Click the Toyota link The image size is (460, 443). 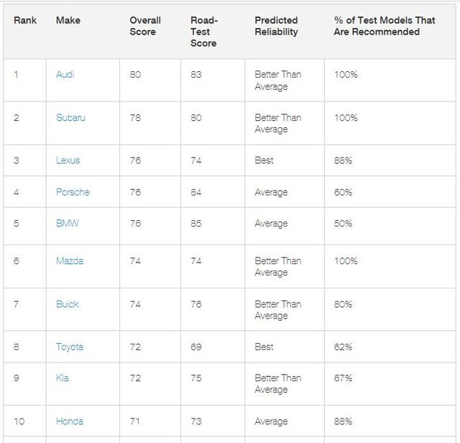coord(70,347)
